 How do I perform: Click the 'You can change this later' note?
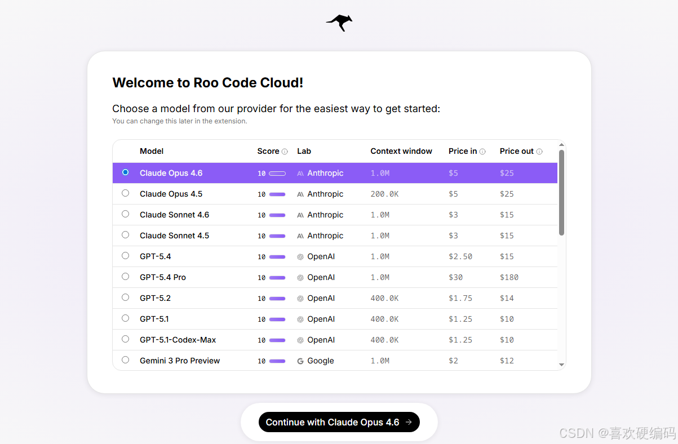[x=179, y=121]
